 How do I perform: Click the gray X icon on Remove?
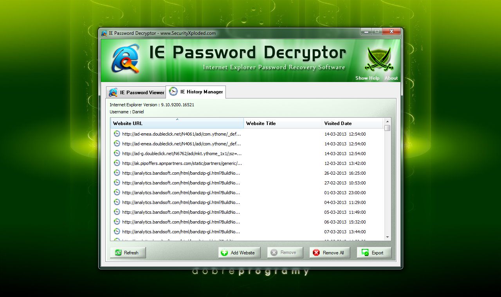pyautogui.click(x=274, y=253)
